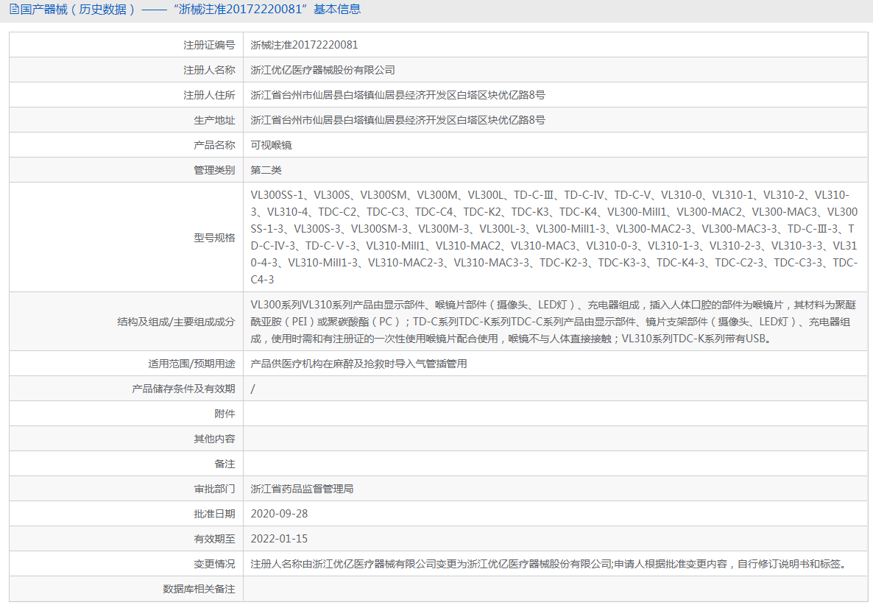Screen dimensions: 873x608
Task: Click management category 第二类 value
Action: click(x=266, y=169)
